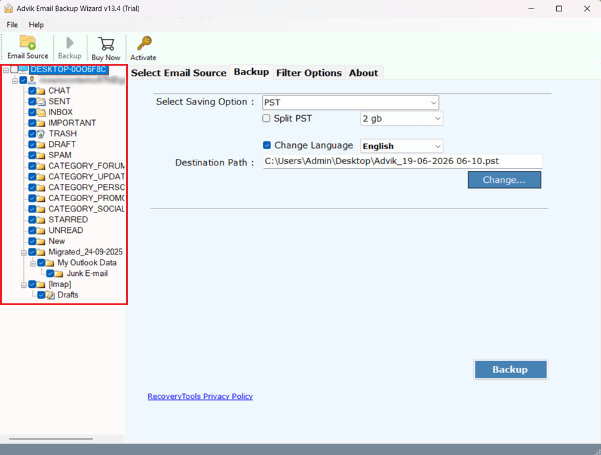Viewport: 601px width, 455px height.
Task: Click the [Imap] folder icon
Action: click(x=41, y=284)
